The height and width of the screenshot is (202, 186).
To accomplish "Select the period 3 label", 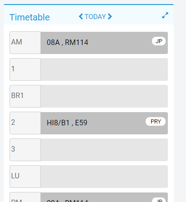I will click(x=25, y=150).
